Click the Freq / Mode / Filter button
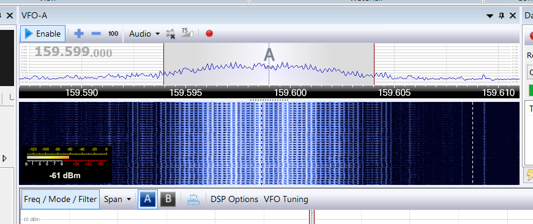Viewport: 533px width, 224px height. tap(61, 199)
